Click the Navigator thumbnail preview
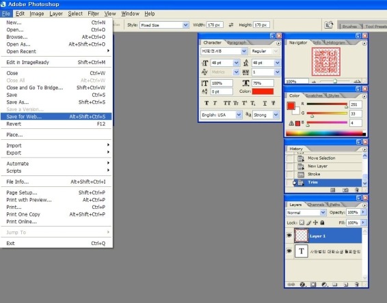Screen dimensions: 387x303 coord(325,62)
